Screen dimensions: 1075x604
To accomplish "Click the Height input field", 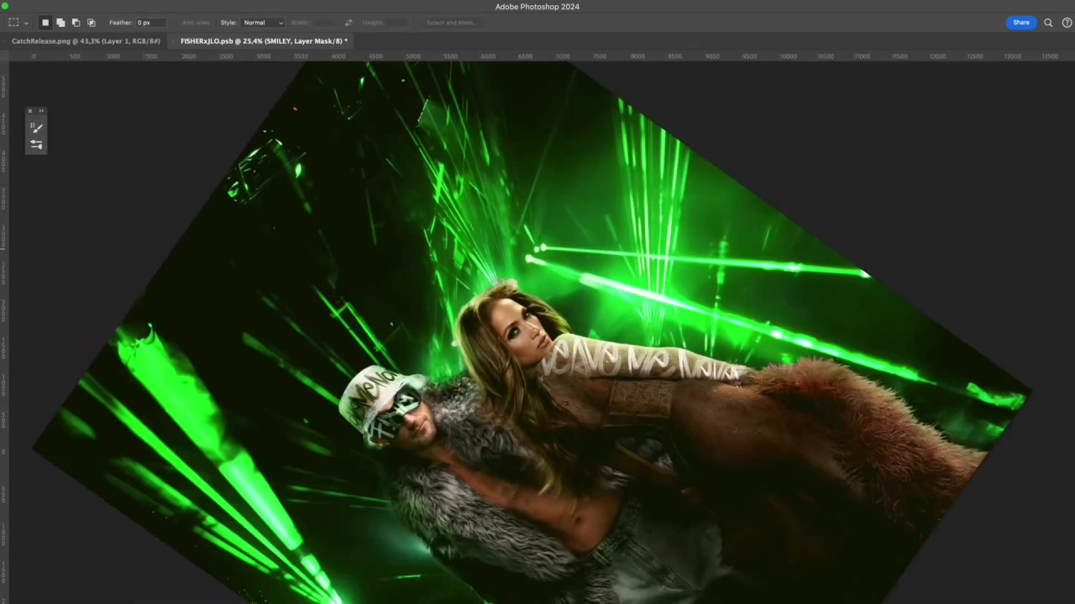I will (398, 23).
